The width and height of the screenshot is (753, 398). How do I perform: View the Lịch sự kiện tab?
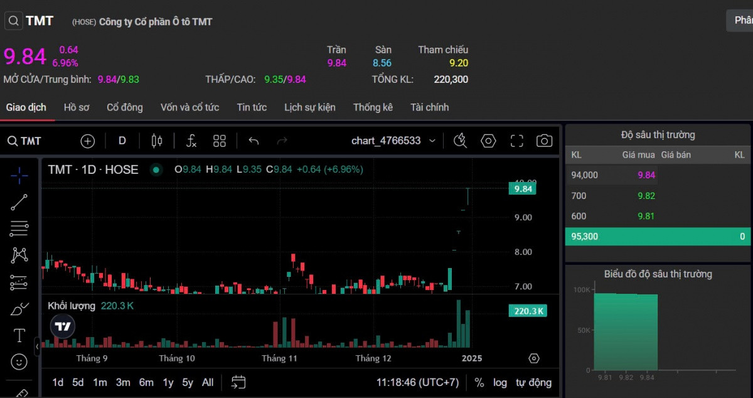pyautogui.click(x=310, y=107)
